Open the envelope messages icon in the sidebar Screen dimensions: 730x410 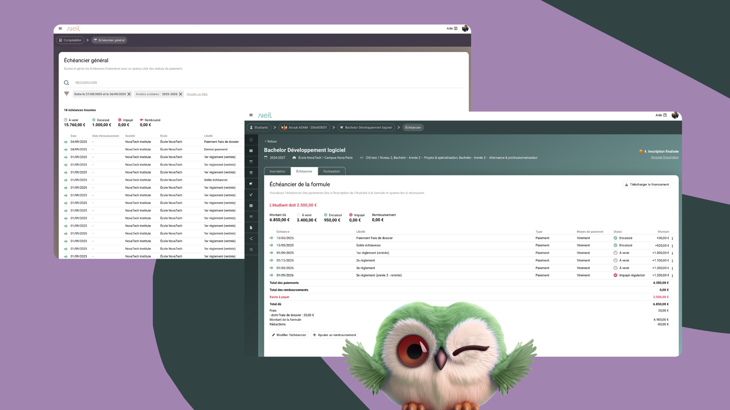pyautogui.click(x=251, y=151)
